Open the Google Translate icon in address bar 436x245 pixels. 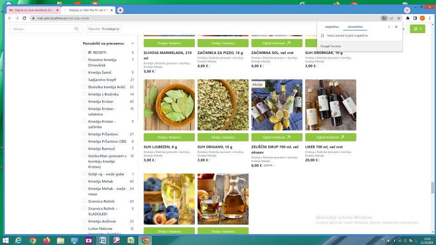click(384, 18)
